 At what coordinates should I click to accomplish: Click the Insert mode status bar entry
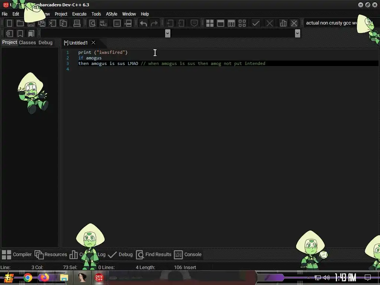click(190, 267)
